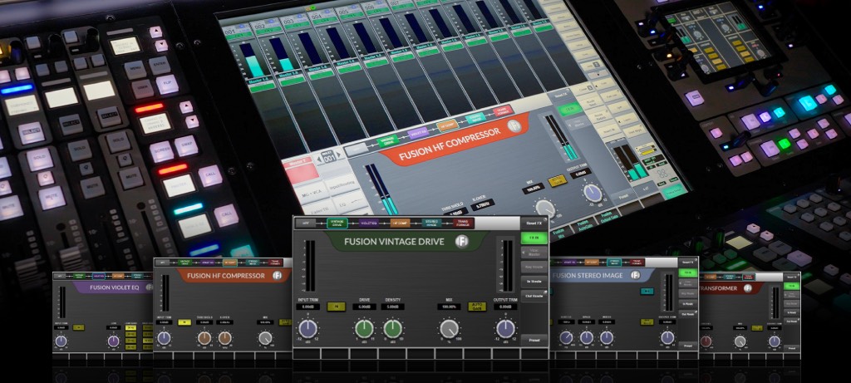Select HF Comp in the center chain strip
This screenshot has height=383, width=851.
pyautogui.click(x=398, y=223)
